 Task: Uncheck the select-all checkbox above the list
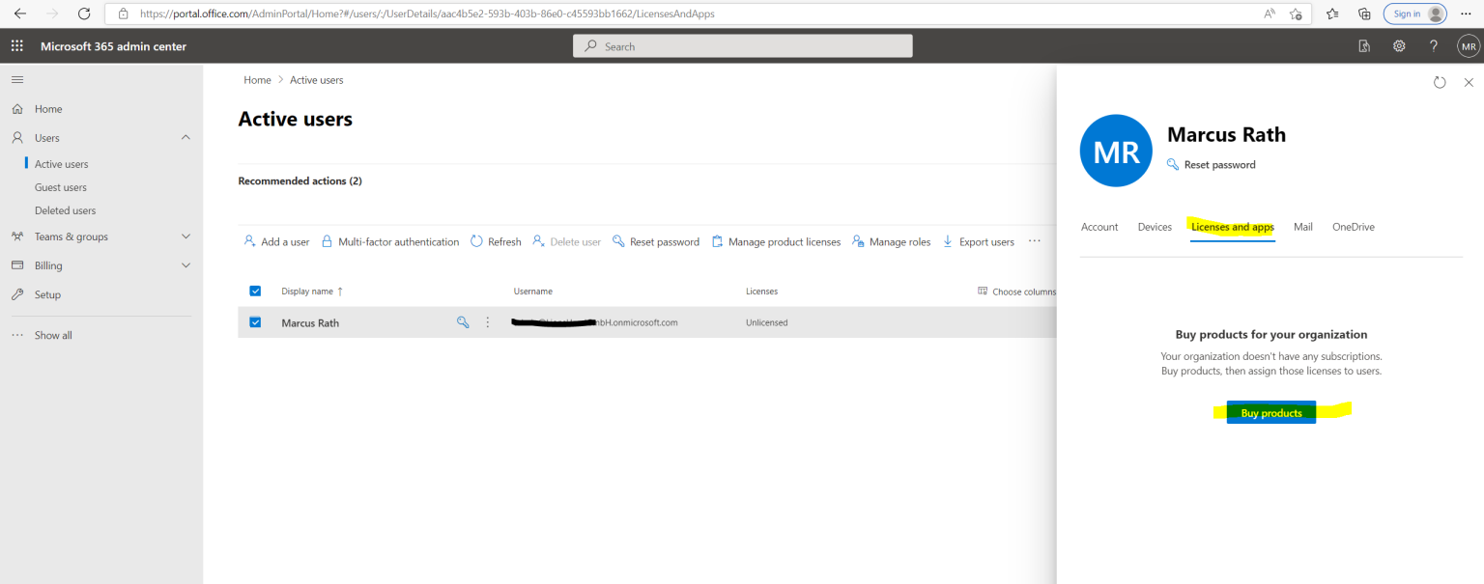(x=254, y=291)
